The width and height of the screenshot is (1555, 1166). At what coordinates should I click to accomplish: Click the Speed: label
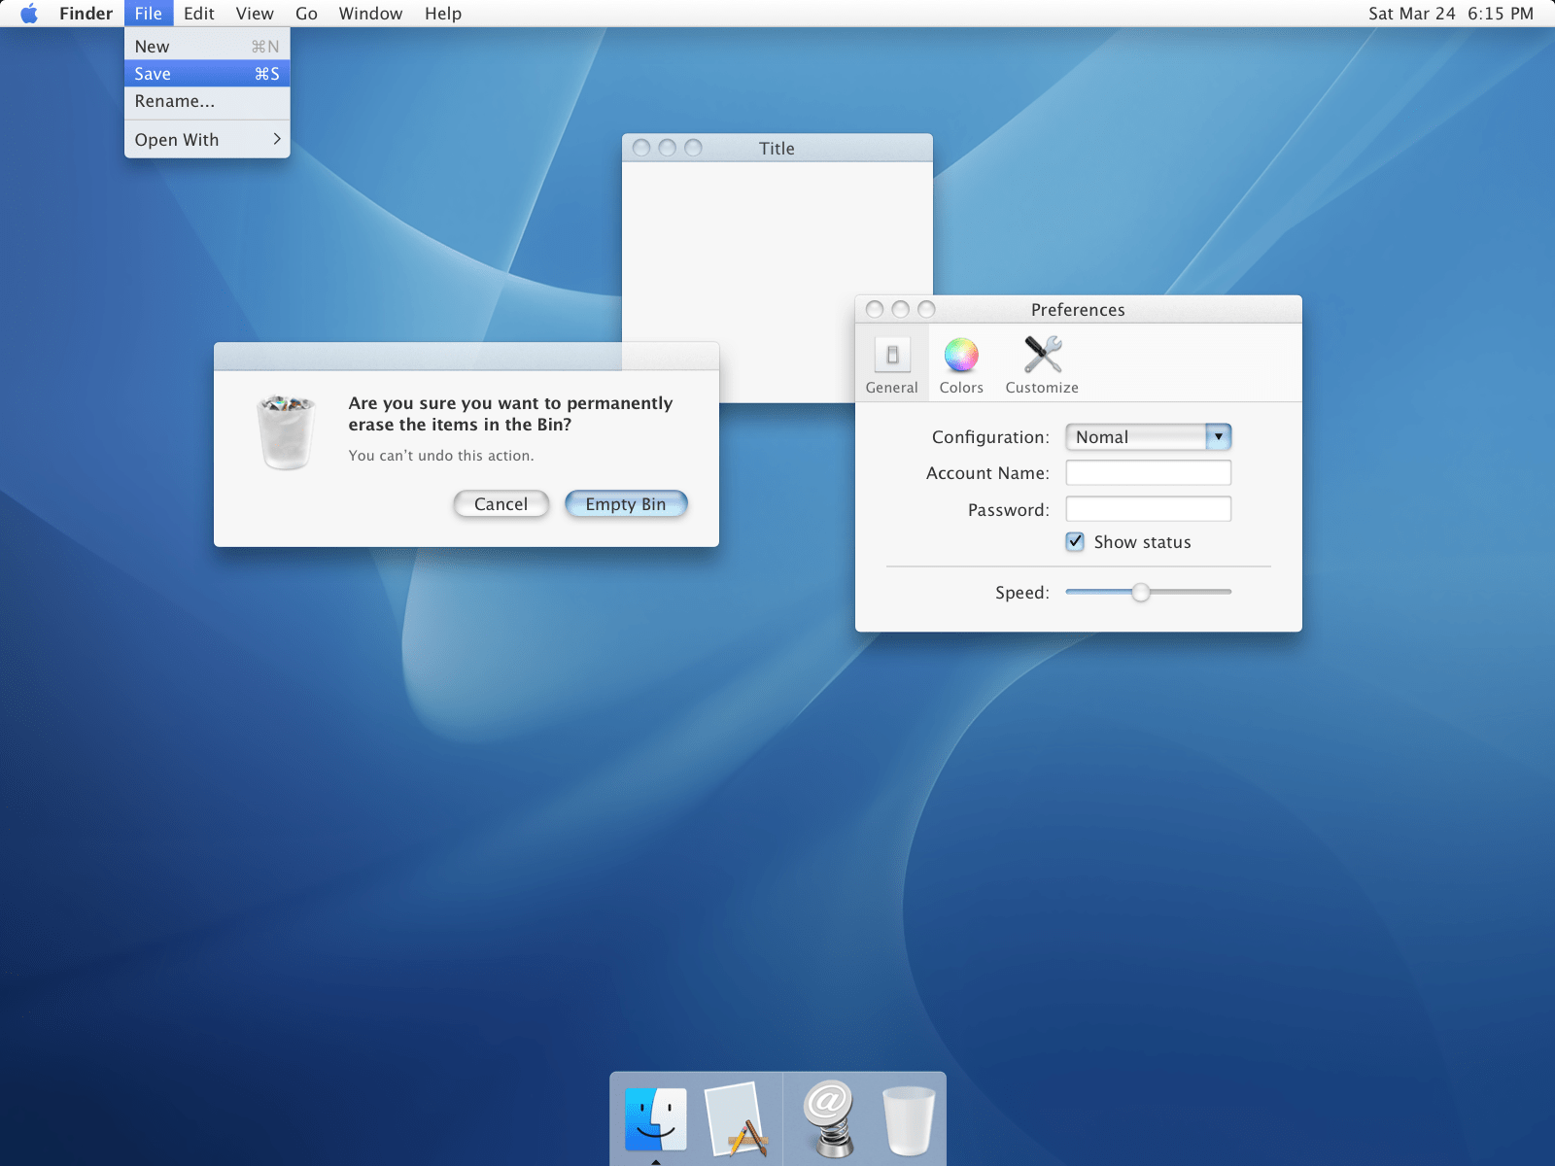pyautogui.click(x=1022, y=593)
